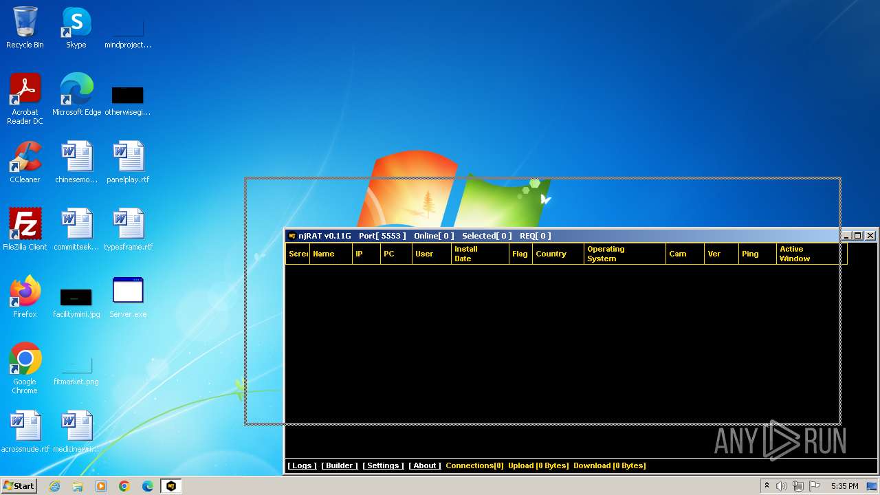The width and height of the screenshot is (880, 495).
Task: Switch to njRAT taskbar button
Action: coord(171,486)
